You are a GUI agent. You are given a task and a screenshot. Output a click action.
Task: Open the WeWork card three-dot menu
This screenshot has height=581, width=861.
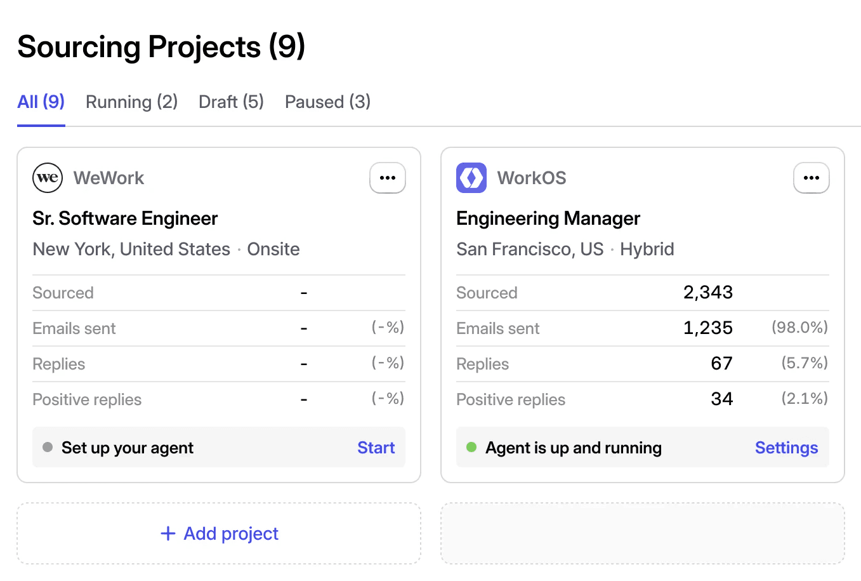click(x=388, y=178)
